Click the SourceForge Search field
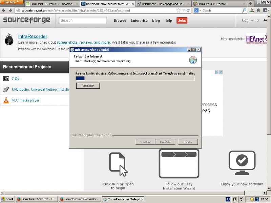The height and width of the screenshot is (203, 271). [83, 20]
